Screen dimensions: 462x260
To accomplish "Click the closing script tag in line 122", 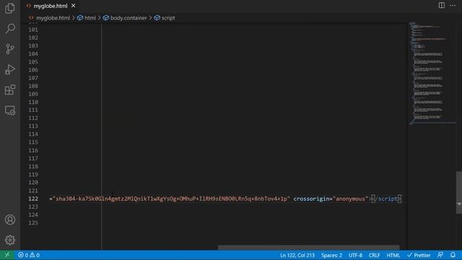I will 386,199.
